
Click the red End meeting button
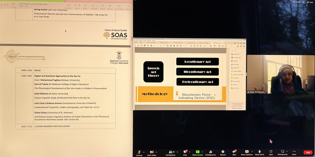click(308, 153)
